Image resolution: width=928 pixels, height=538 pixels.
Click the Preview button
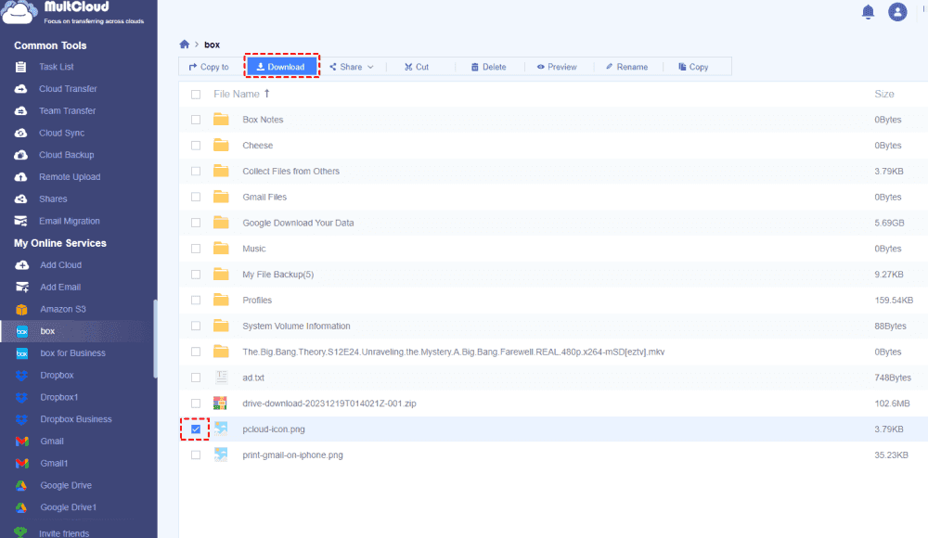click(557, 67)
